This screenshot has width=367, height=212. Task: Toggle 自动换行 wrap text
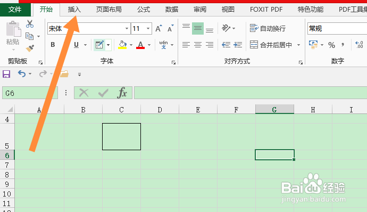click(x=268, y=28)
